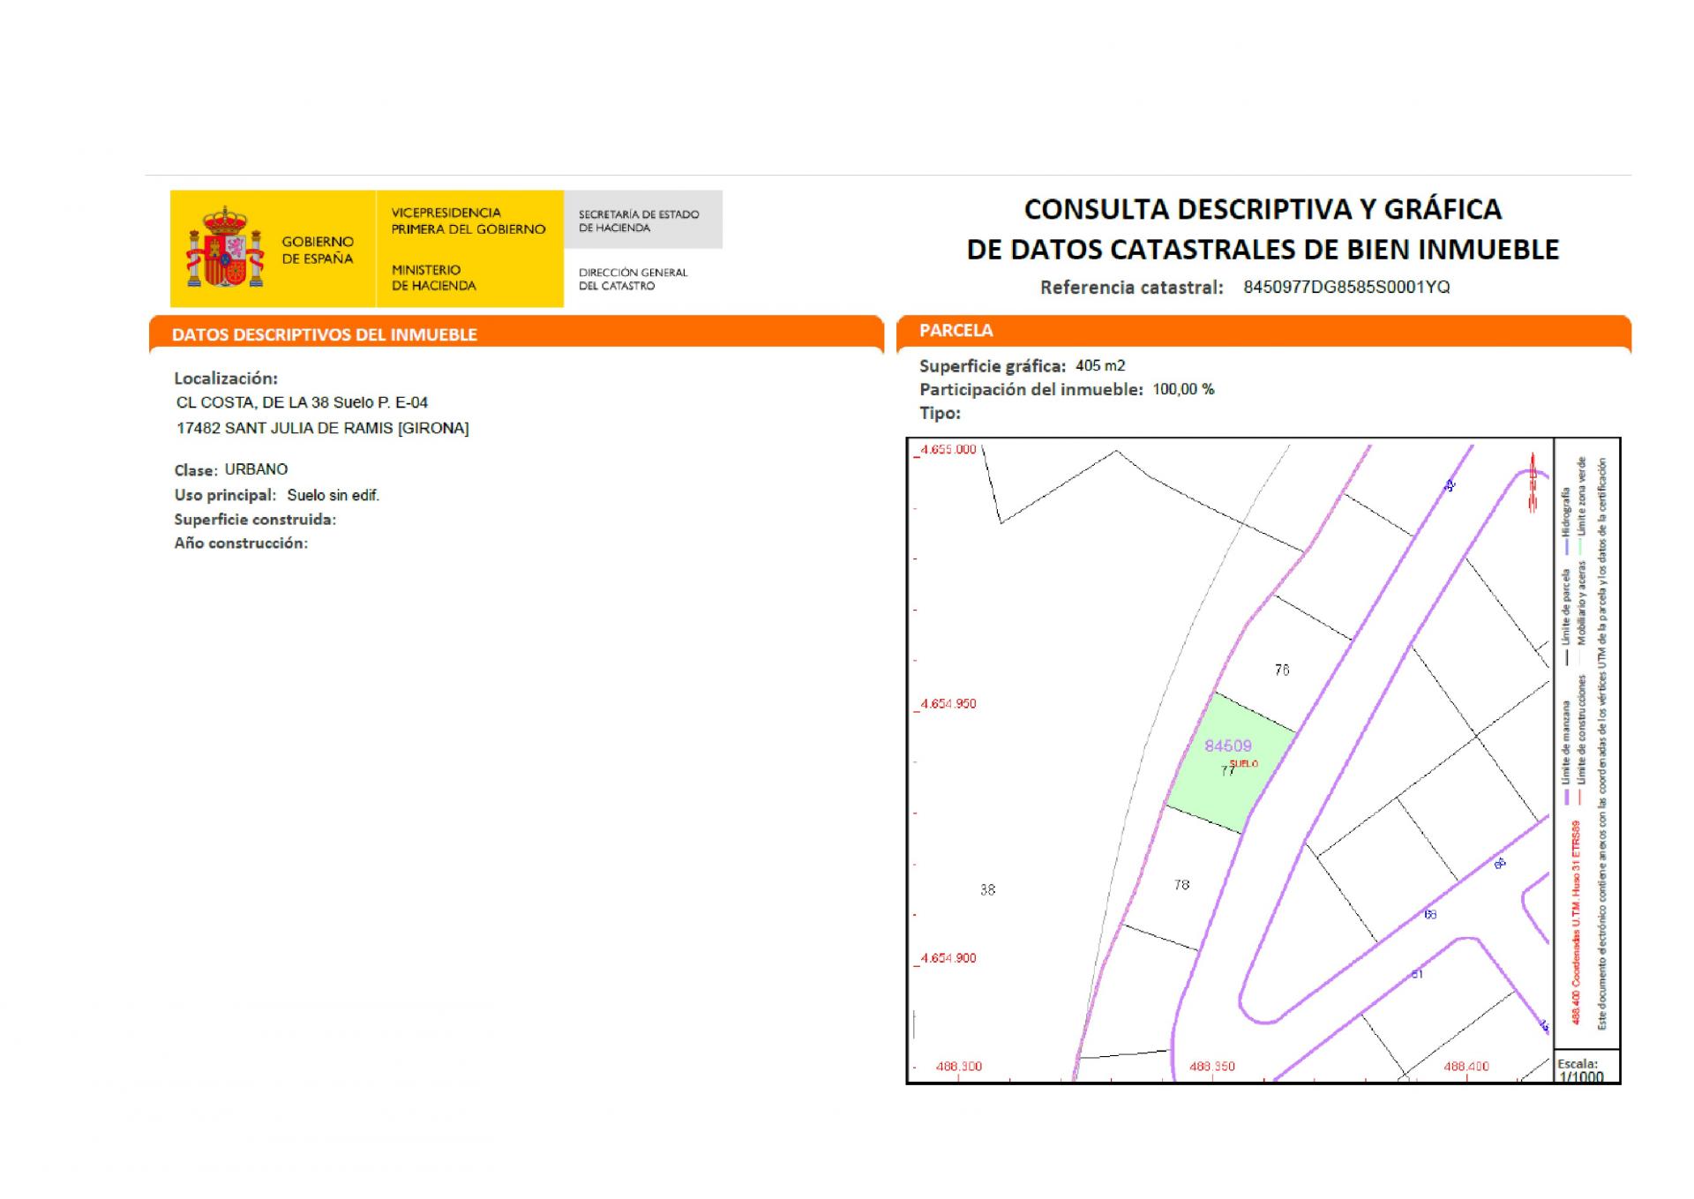Screen dimensions: 1694x1199
Task: Click the Gobierno de España logo text
Action: click(317, 250)
